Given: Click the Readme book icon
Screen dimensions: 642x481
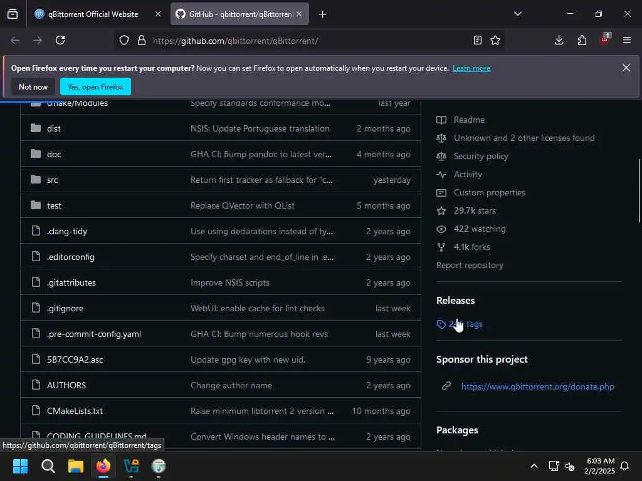Looking at the screenshot, I should pos(441,120).
